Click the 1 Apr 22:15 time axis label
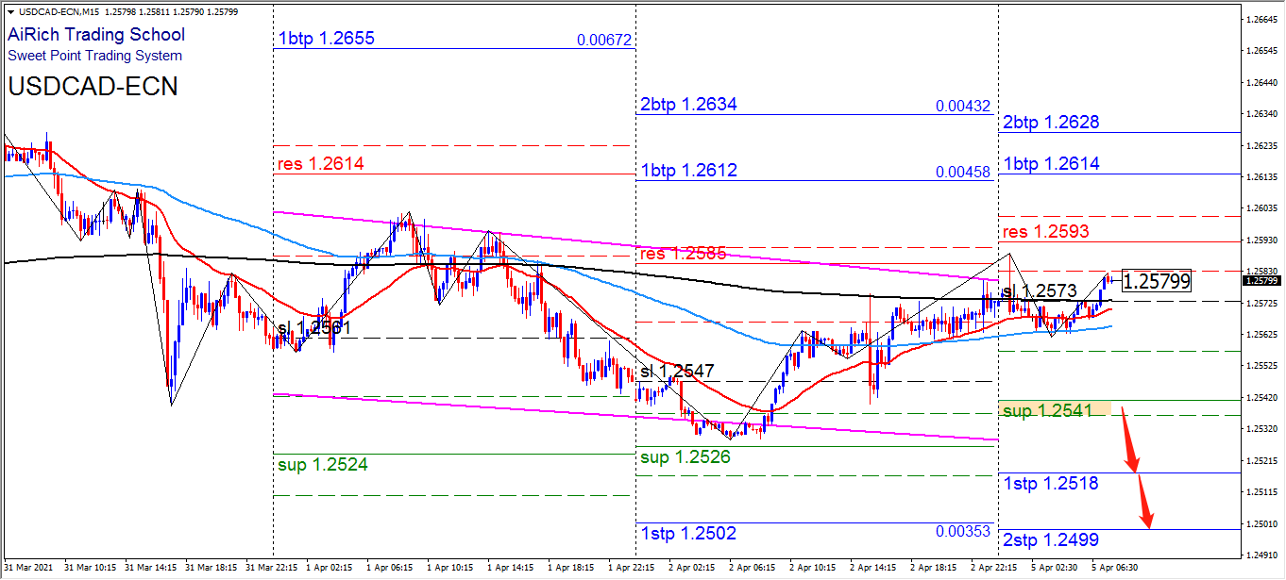 tap(634, 569)
